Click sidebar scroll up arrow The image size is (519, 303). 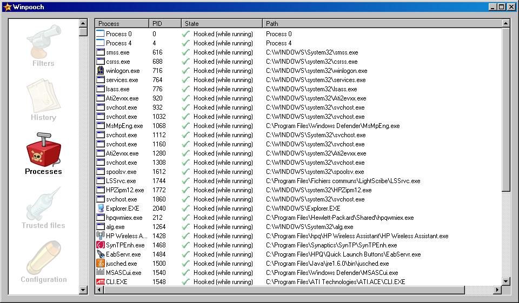point(83,23)
